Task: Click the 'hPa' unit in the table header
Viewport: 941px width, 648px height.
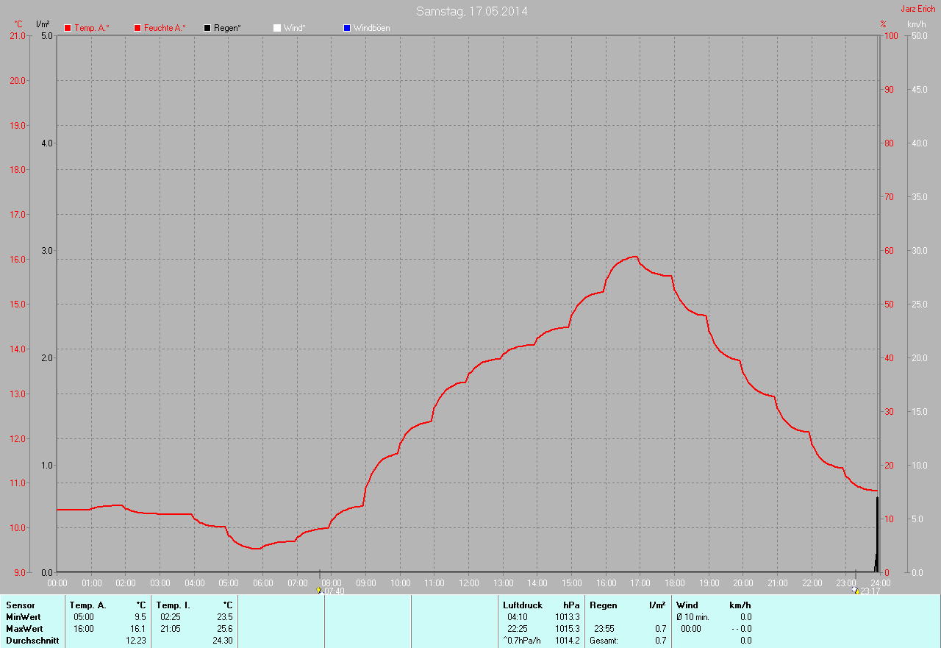Action: point(571,605)
